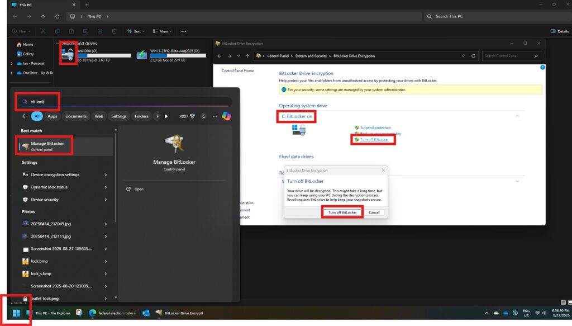Switch to the Apps filter in search
The image size is (572, 326).
click(x=52, y=116)
